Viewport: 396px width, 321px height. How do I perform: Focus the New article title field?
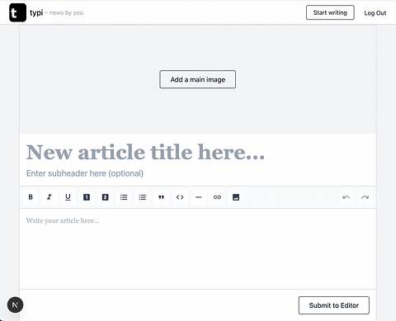tap(198, 152)
